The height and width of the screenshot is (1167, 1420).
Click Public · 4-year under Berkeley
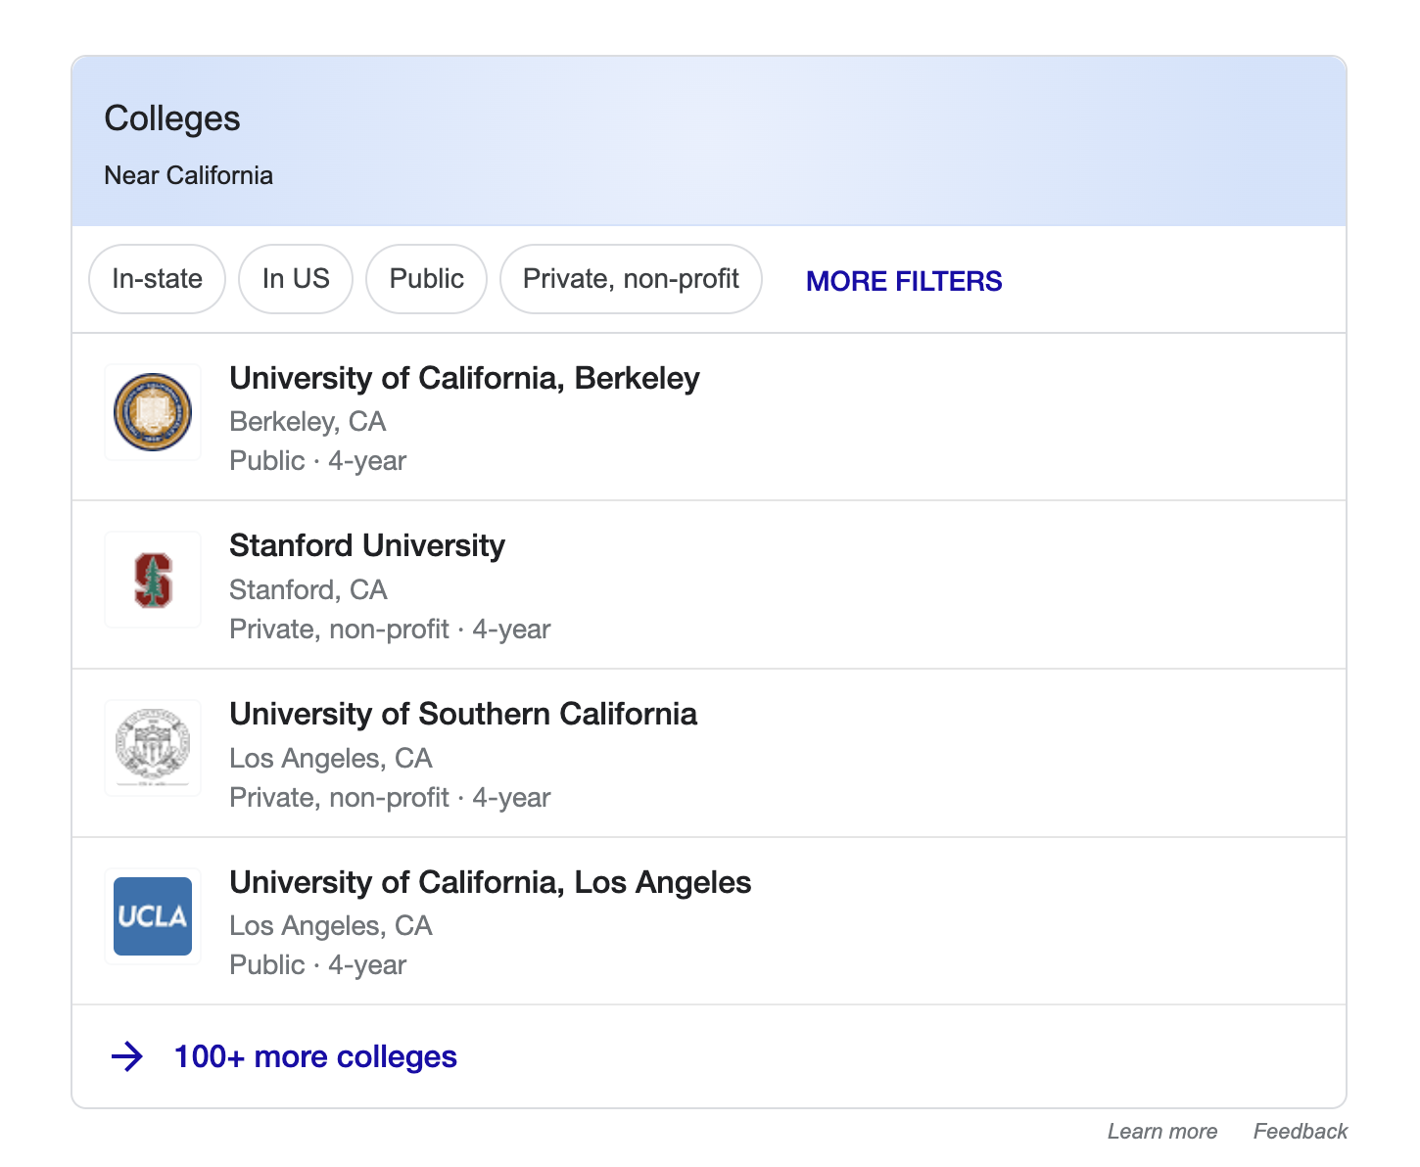point(318,460)
